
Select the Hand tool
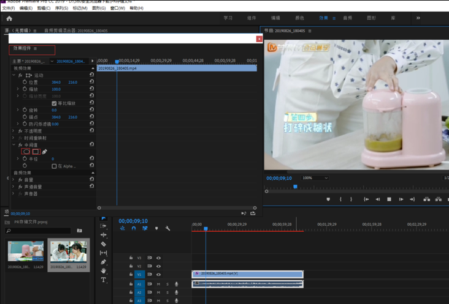tap(104, 270)
